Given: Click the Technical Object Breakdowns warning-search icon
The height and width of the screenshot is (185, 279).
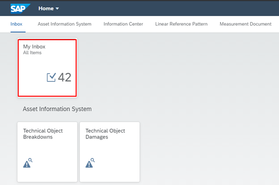Looking at the screenshot, I should coord(27,163).
